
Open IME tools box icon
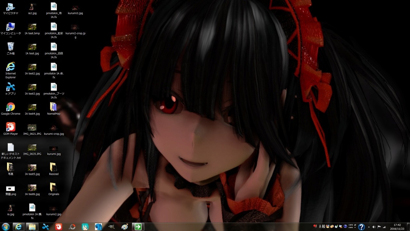click(332, 226)
